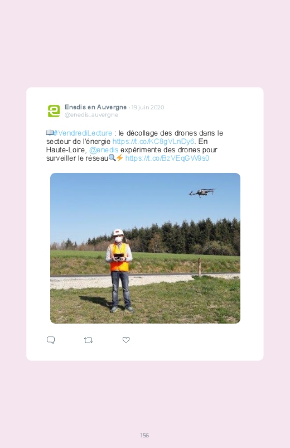The height and width of the screenshot is (448, 290).
Task: Click the flying drone in the photo
Action: point(202,192)
